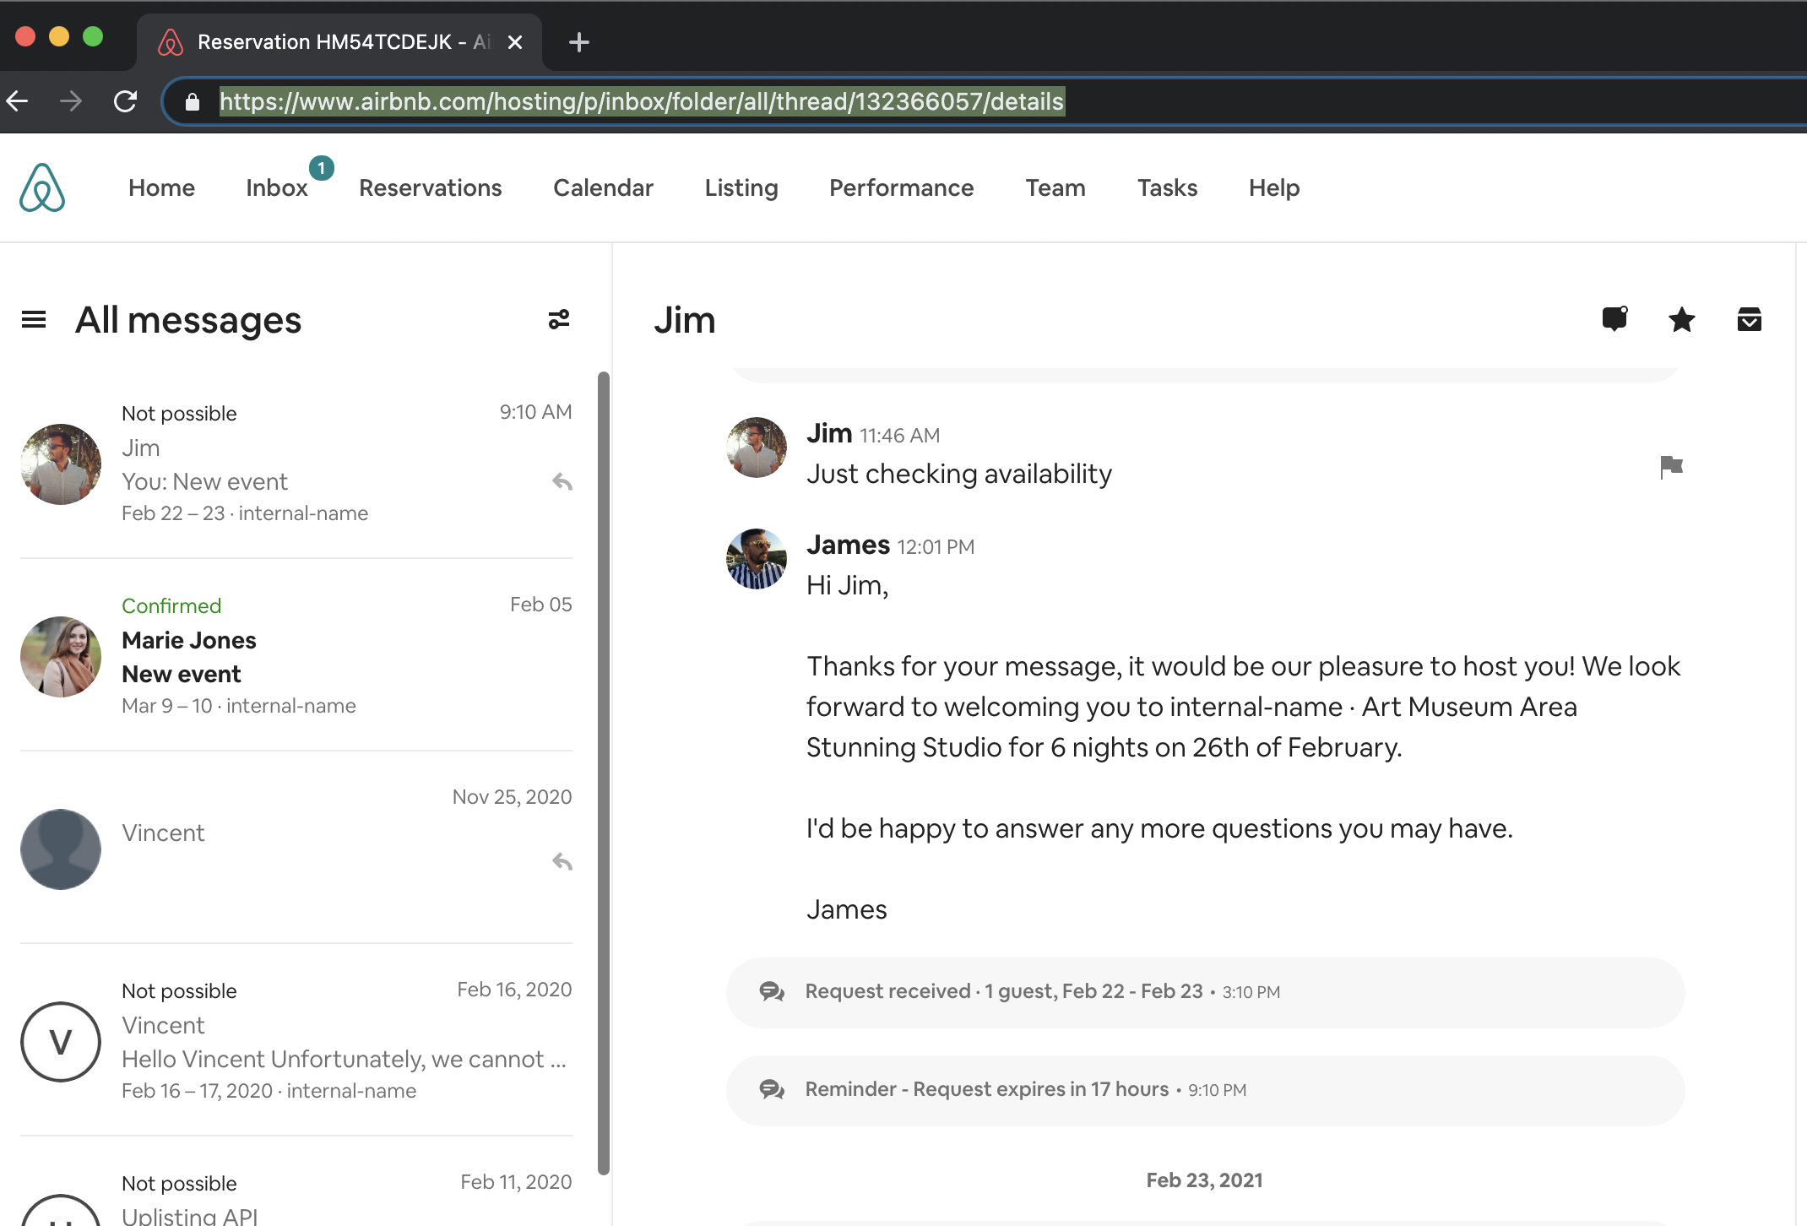Star the conversation with Jim
1807x1226 pixels.
coord(1681,319)
